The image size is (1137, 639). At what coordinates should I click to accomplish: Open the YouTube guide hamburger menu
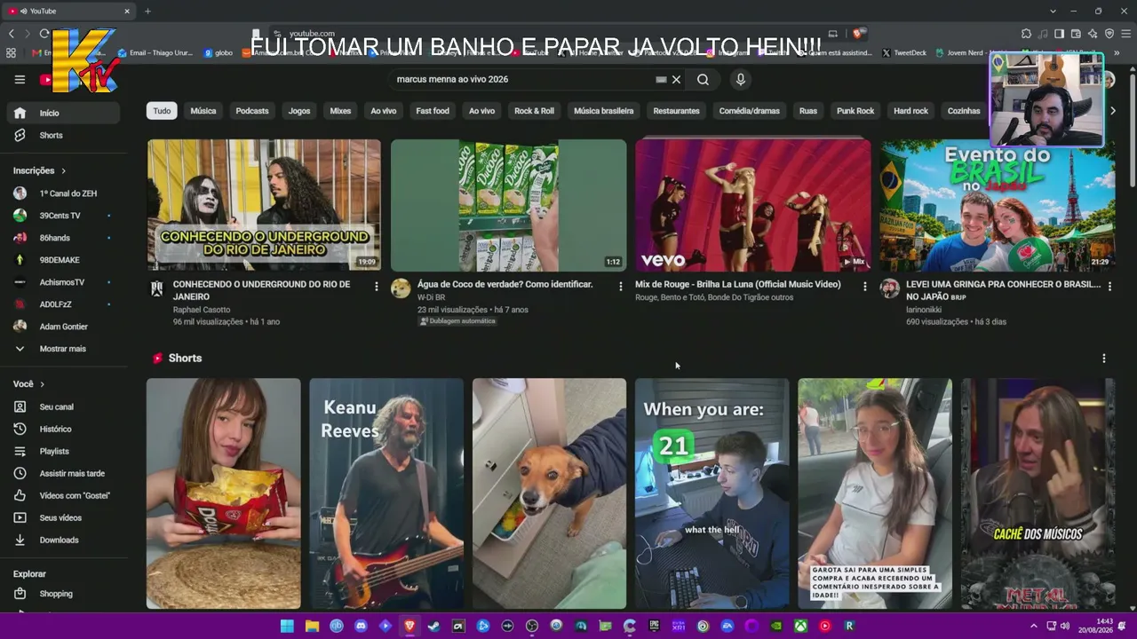point(20,79)
